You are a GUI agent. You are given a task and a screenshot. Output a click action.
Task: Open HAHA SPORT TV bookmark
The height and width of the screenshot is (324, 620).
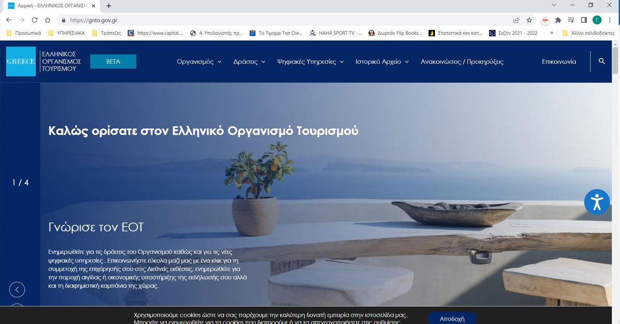tap(336, 33)
